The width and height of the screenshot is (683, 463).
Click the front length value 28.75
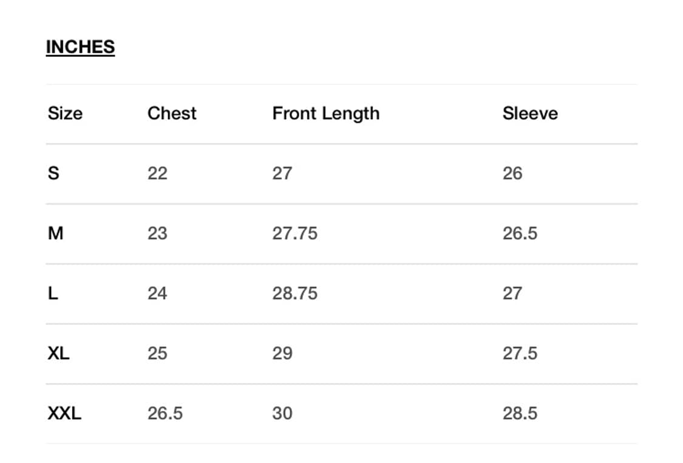(295, 293)
